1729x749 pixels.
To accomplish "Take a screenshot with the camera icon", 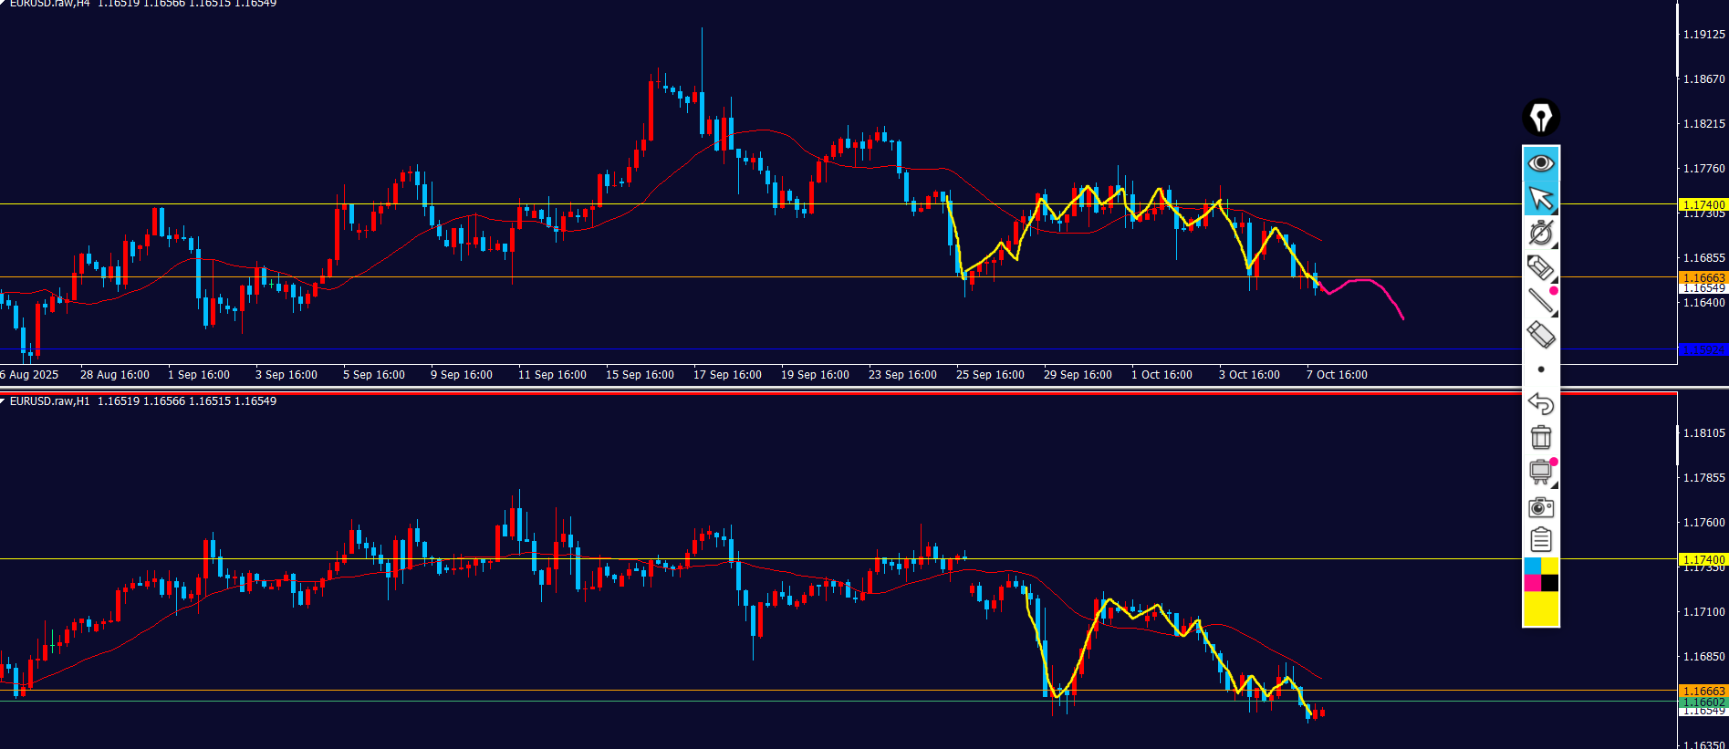I will coord(1541,506).
